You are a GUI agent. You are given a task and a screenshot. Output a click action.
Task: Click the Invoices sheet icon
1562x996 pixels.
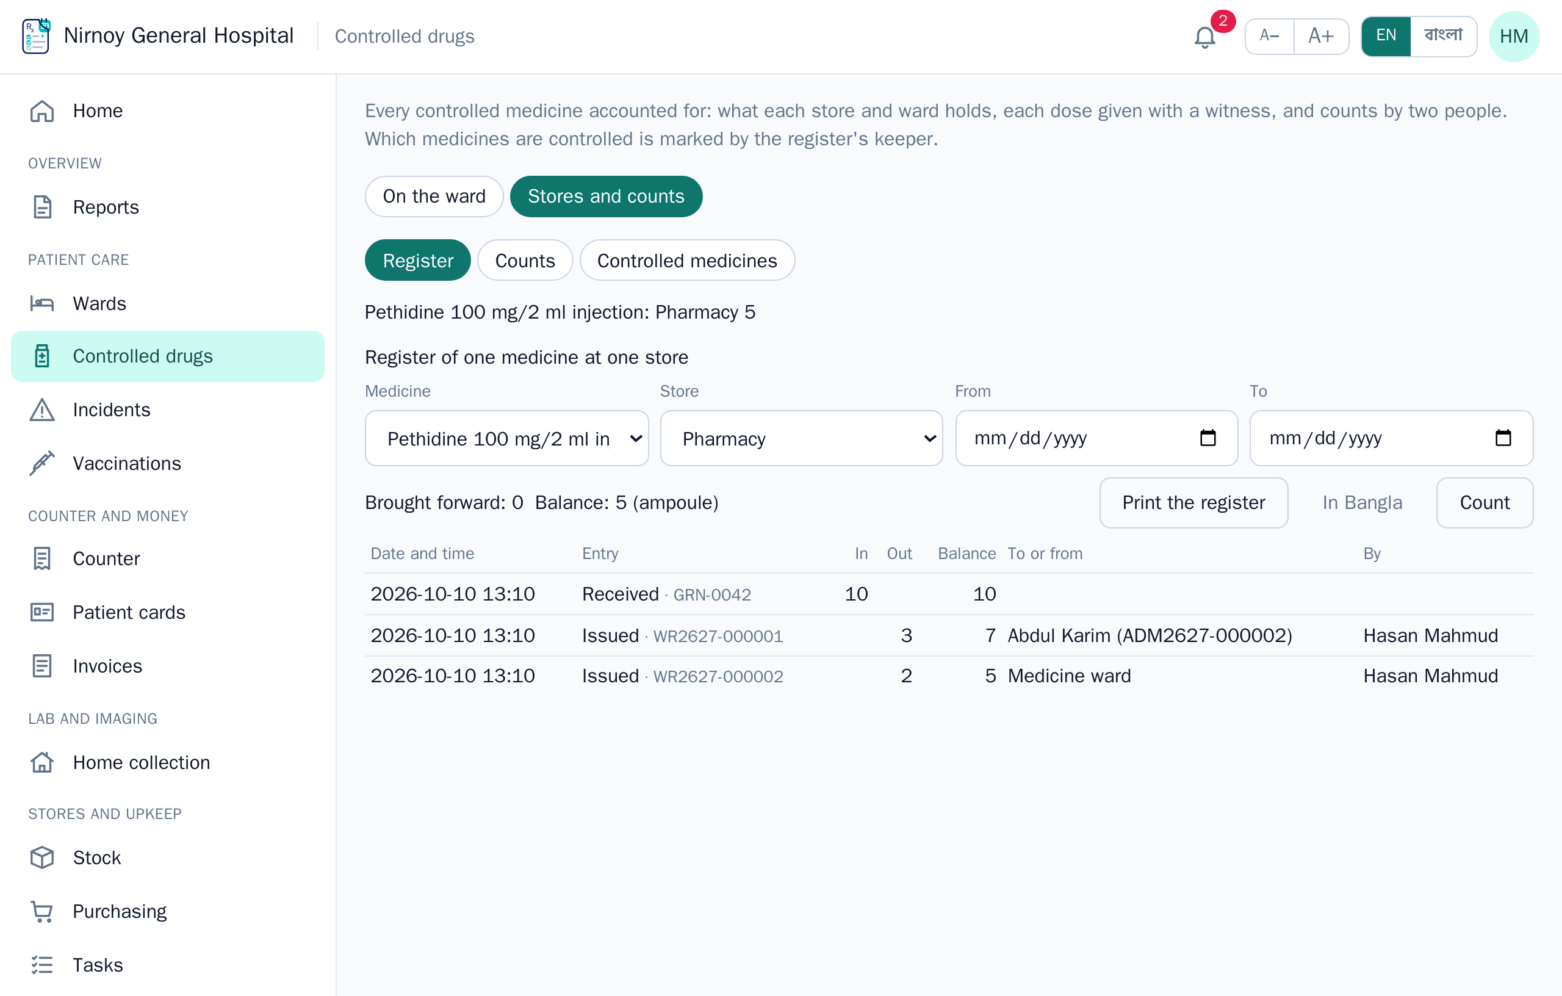click(42, 666)
